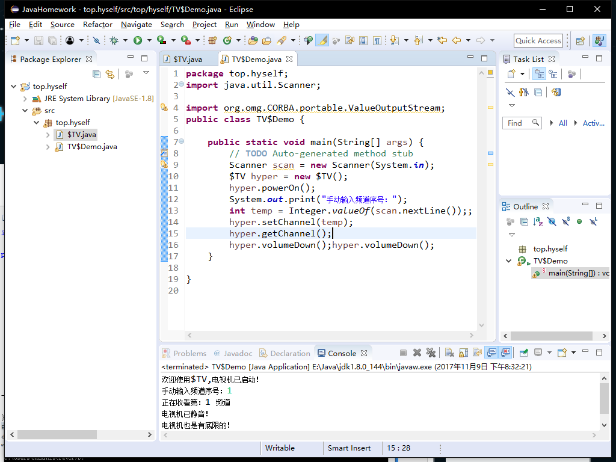Click Collapse All in Package Explorer
Viewport: 616px width, 462px height.
tap(96, 74)
